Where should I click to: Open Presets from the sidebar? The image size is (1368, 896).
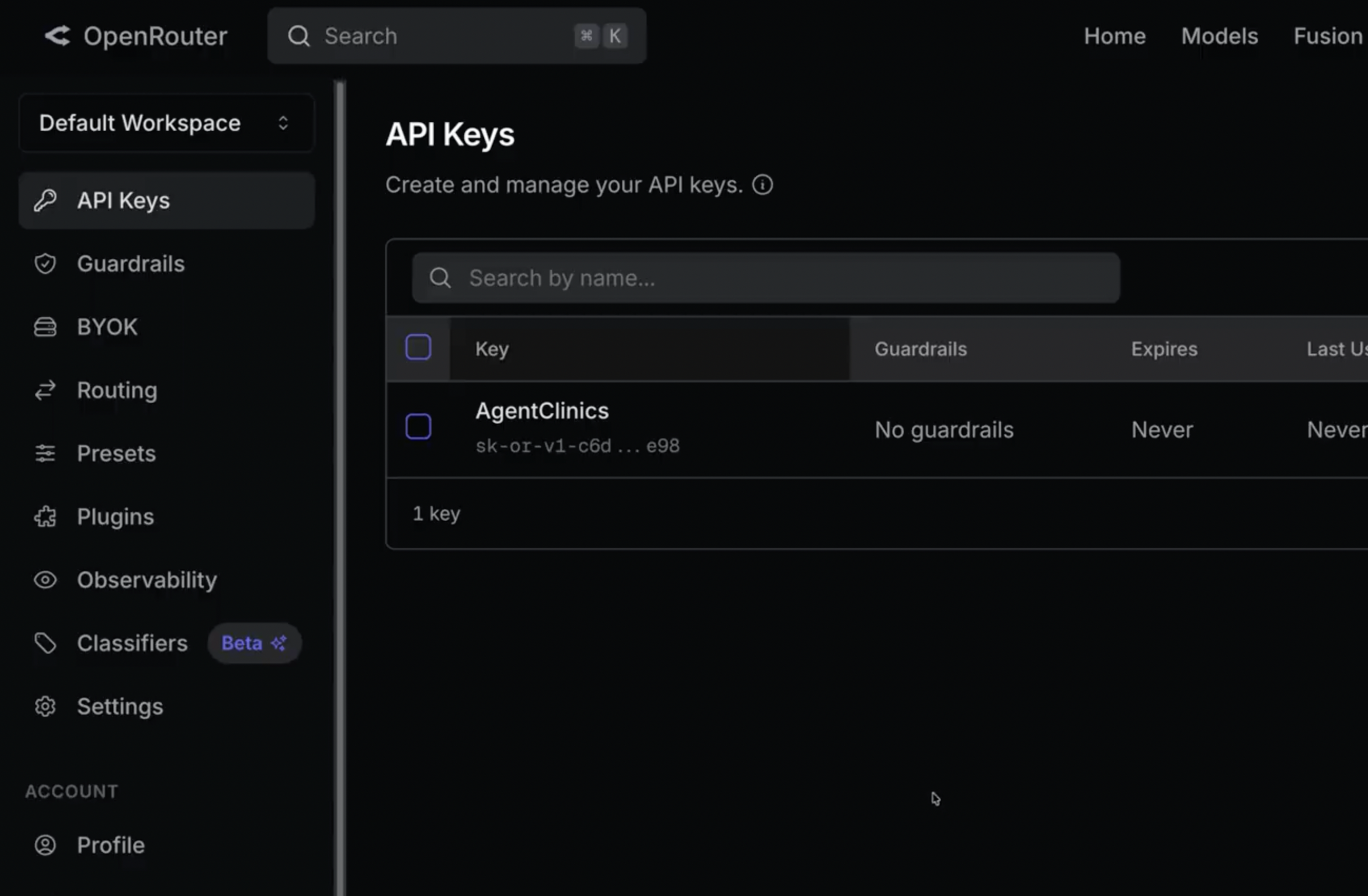click(x=167, y=453)
